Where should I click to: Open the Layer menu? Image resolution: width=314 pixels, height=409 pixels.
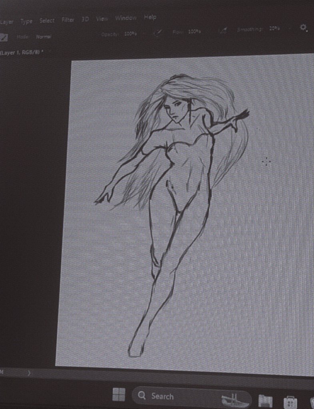coord(6,22)
